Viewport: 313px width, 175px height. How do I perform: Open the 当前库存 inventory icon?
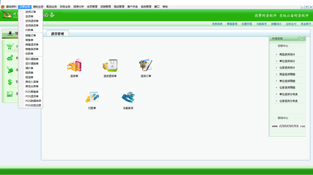pos(128,97)
